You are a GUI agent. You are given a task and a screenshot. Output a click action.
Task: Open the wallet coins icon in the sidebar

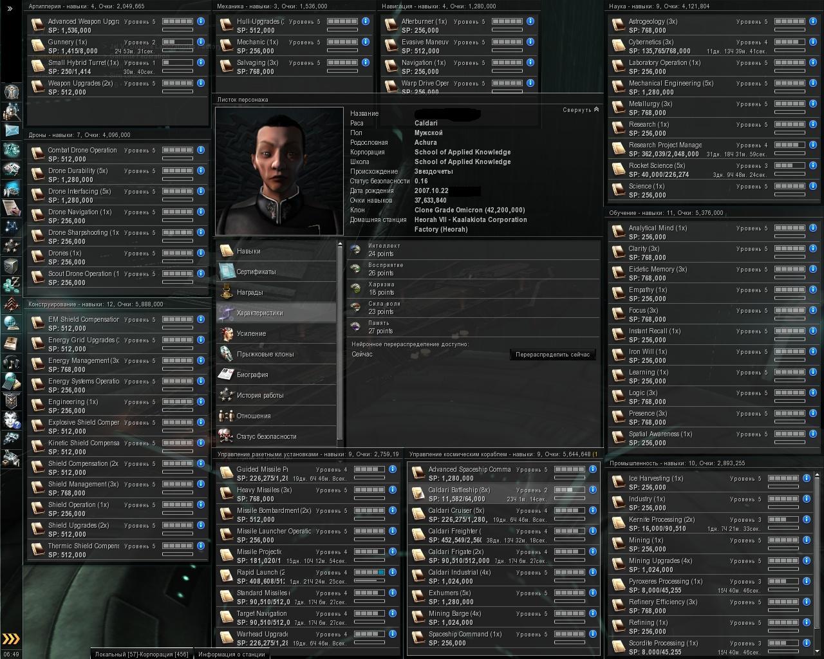(12, 284)
